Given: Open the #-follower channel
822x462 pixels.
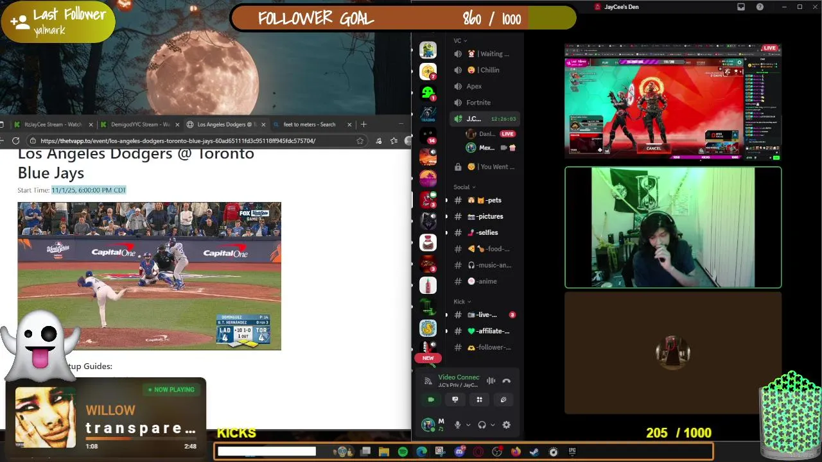Looking at the screenshot, I should coord(485,347).
